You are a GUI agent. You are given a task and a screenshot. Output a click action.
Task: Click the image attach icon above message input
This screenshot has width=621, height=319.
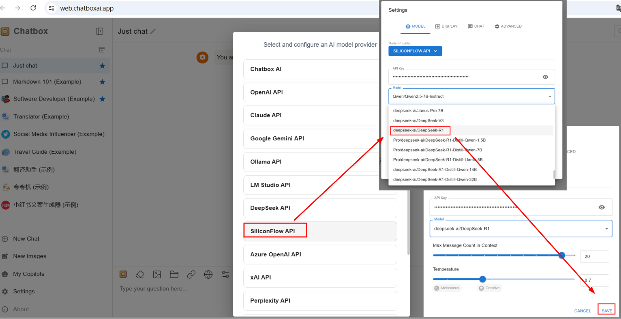pyautogui.click(x=157, y=274)
